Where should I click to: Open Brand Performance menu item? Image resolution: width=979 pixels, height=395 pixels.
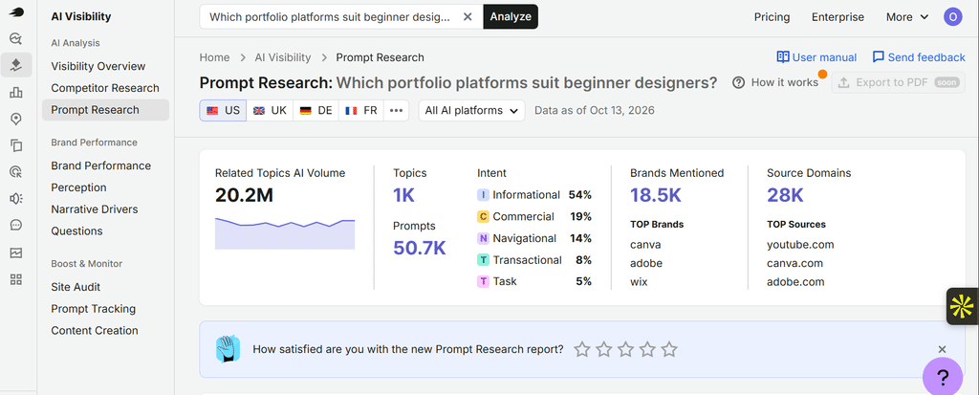pyautogui.click(x=101, y=165)
